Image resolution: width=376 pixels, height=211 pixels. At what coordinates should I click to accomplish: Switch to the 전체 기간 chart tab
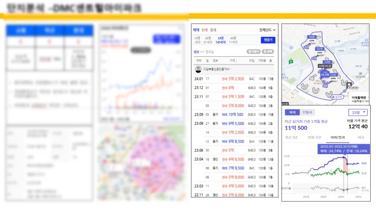click(314, 138)
